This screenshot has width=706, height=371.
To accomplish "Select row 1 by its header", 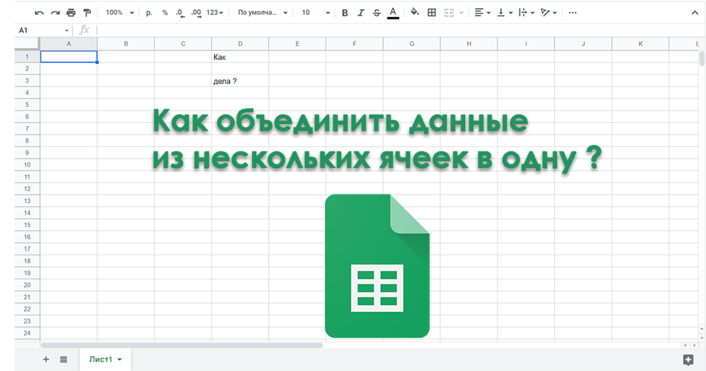I will (27, 57).
